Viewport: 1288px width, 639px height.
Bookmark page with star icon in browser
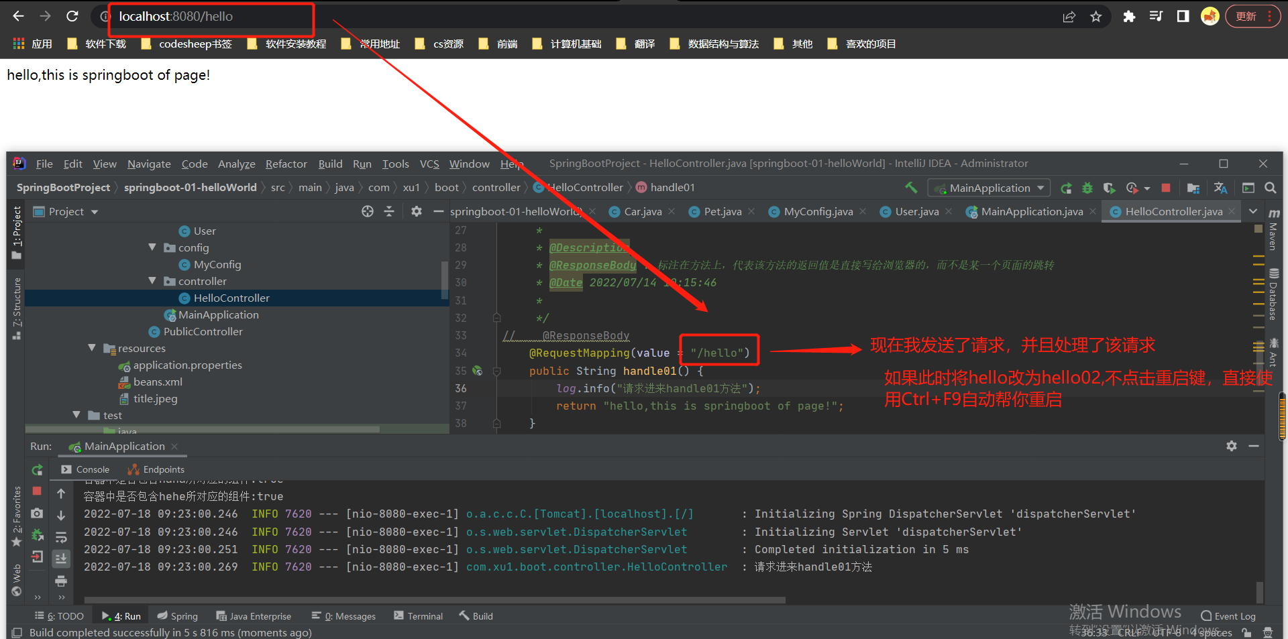1096,17
